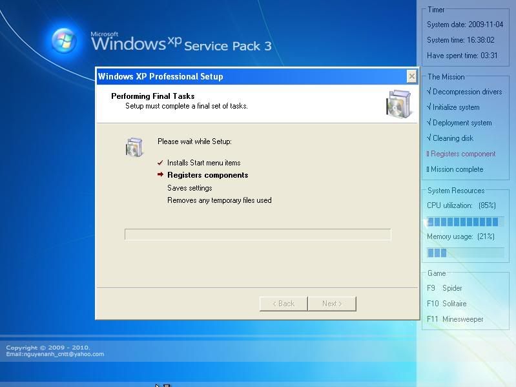Click 'Have spent time: 03:31' entry
This screenshot has height=387, width=516.
tap(462, 56)
